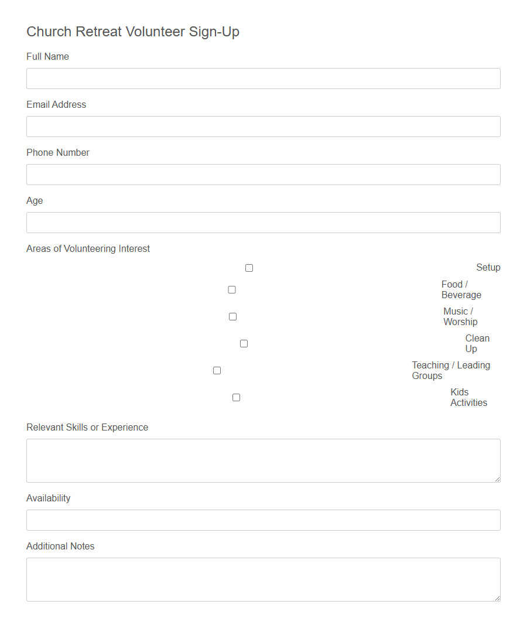This screenshot has width=527, height=625.
Task: Click the Age input field
Action: point(263,222)
